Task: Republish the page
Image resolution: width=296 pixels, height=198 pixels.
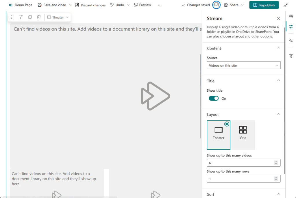Action: tap(264, 5)
